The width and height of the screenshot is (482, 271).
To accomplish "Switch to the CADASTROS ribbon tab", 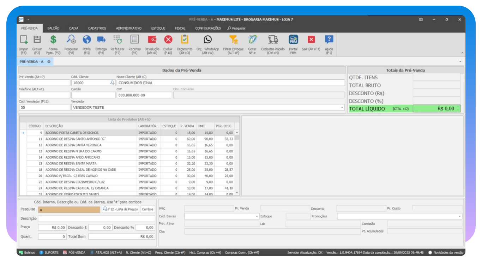I will tap(97, 28).
